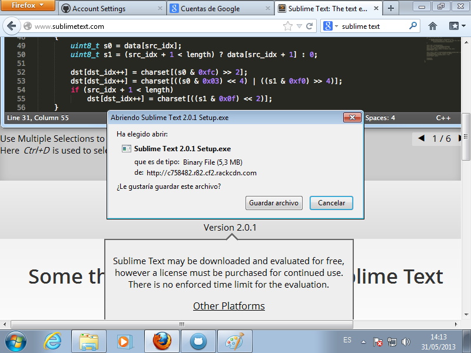Screen dimensions: 471x353
Task: Click the search magnifier icon
Action: 413,26
